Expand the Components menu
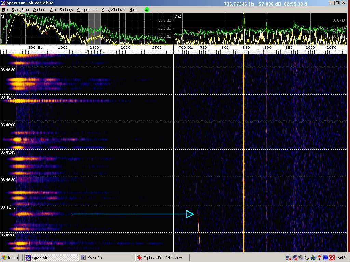350x262 pixels. 87,10
